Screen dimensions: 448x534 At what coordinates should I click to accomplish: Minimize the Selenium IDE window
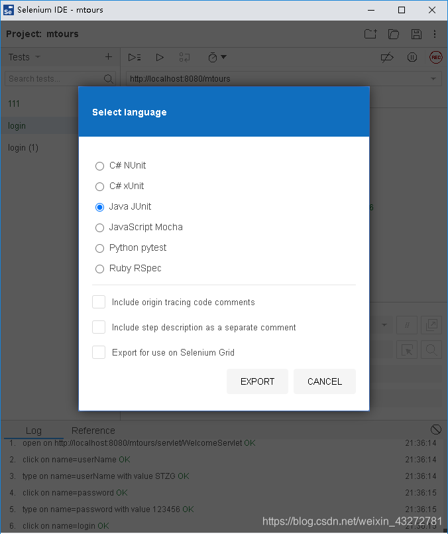(371, 10)
